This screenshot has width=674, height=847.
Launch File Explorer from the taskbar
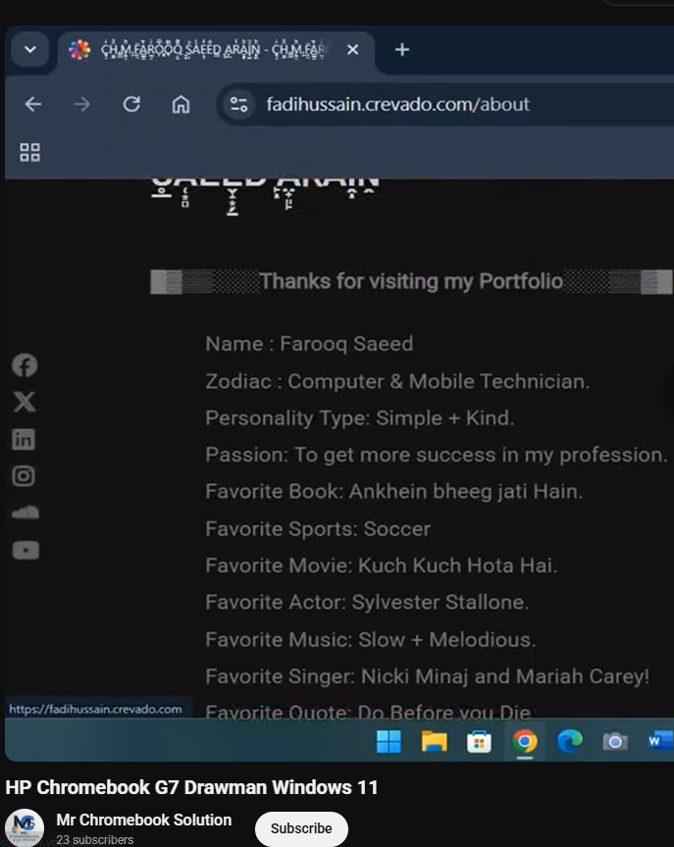point(434,742)
